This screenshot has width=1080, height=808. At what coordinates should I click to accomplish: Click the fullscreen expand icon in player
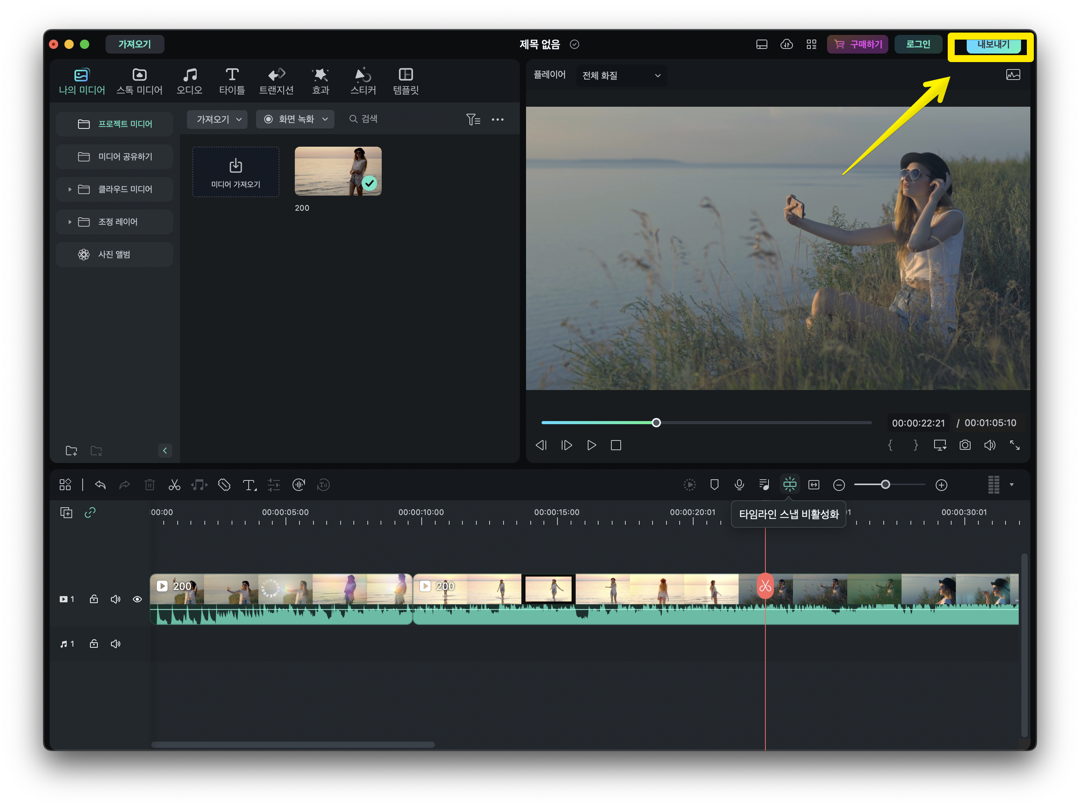[x=1014, y=445]
